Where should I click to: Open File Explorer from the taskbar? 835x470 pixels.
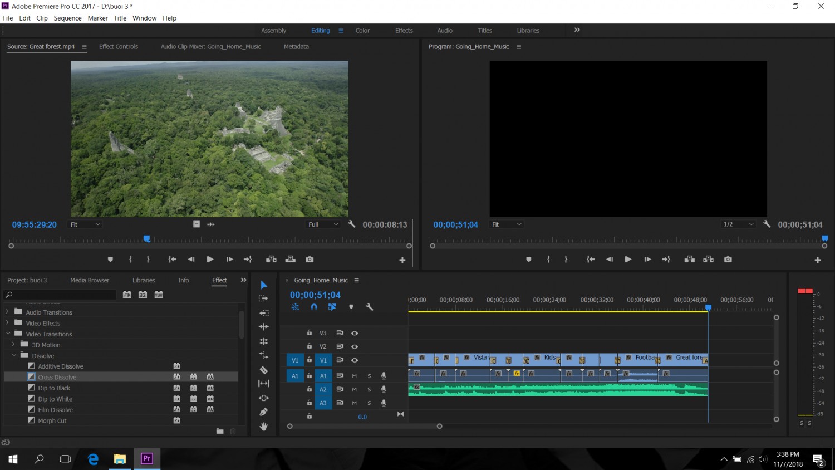(x=120, y=459)
